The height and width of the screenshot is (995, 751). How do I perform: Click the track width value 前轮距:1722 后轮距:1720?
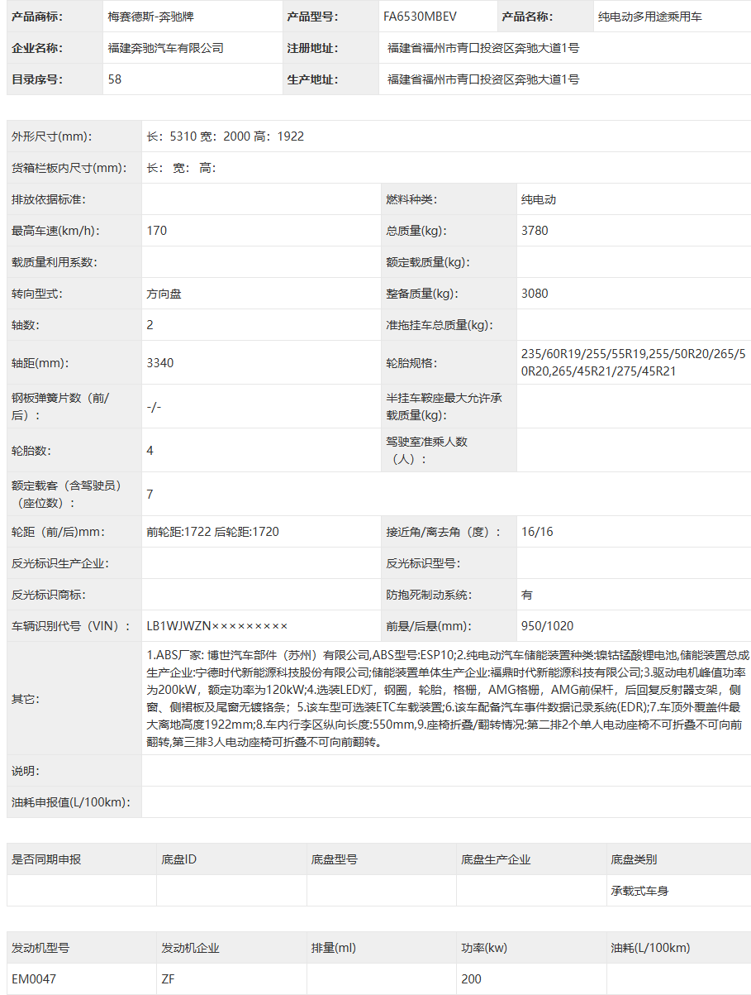coord(212,532)
